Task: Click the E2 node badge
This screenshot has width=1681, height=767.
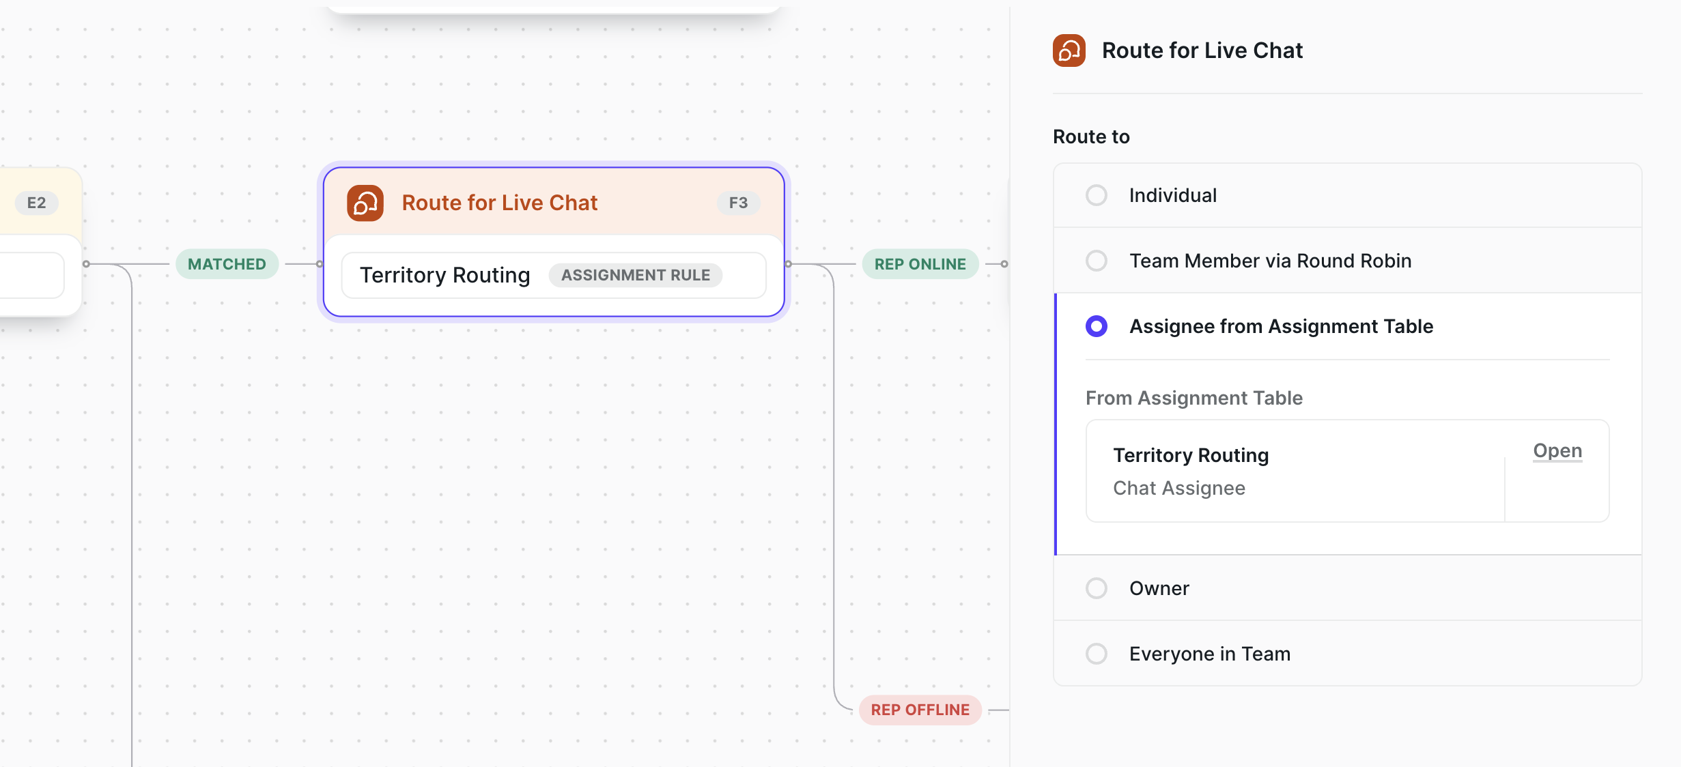Action: 37,203
